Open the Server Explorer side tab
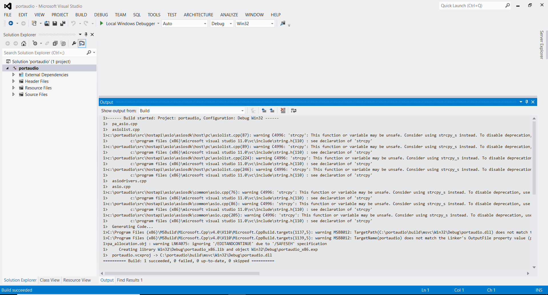Viewport: 548px width, 295px height. coord(541,45)
